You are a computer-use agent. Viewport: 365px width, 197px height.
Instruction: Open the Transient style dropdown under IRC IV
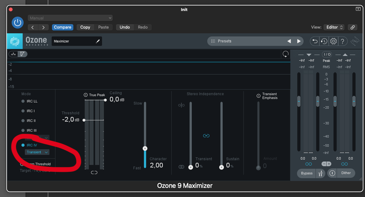tap(37, 152)
